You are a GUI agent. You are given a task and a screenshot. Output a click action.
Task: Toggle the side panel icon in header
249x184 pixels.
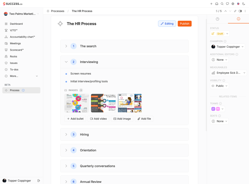pos(240,11)
